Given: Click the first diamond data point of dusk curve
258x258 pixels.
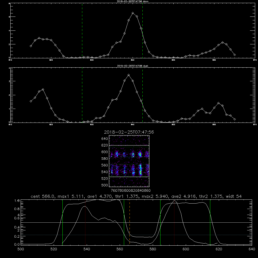Looking at the screenshot, I should pos(31,101).
